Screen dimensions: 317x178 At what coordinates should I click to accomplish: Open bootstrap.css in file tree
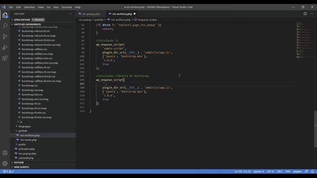[30, 86]
